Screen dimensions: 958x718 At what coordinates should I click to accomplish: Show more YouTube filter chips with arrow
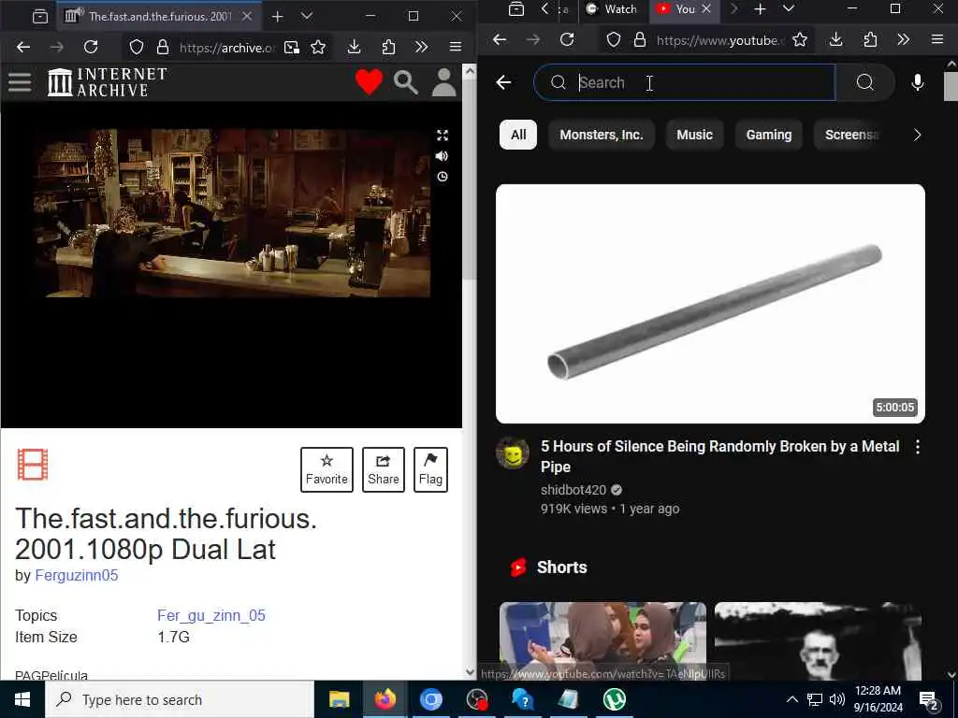[917, 135]
